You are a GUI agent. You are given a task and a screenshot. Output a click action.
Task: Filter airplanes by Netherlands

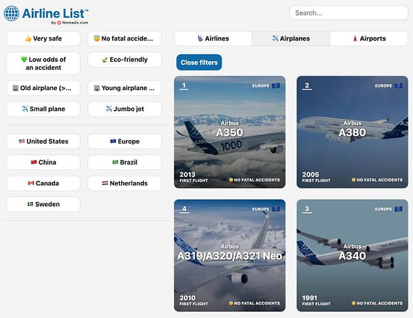coord(125,183)
